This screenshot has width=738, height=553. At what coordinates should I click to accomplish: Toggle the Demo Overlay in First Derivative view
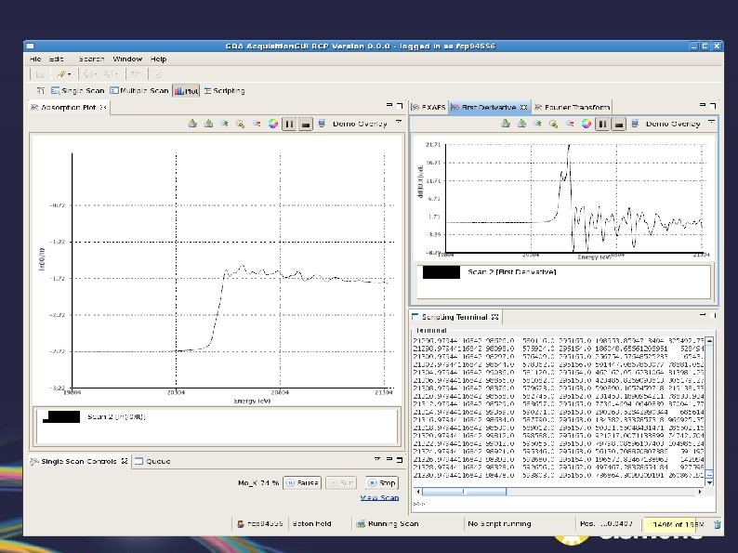[672, 123]
